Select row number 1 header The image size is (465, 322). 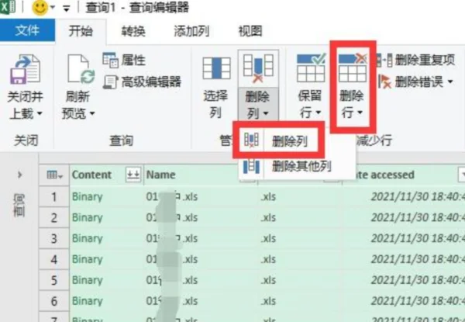pos(54,197)
